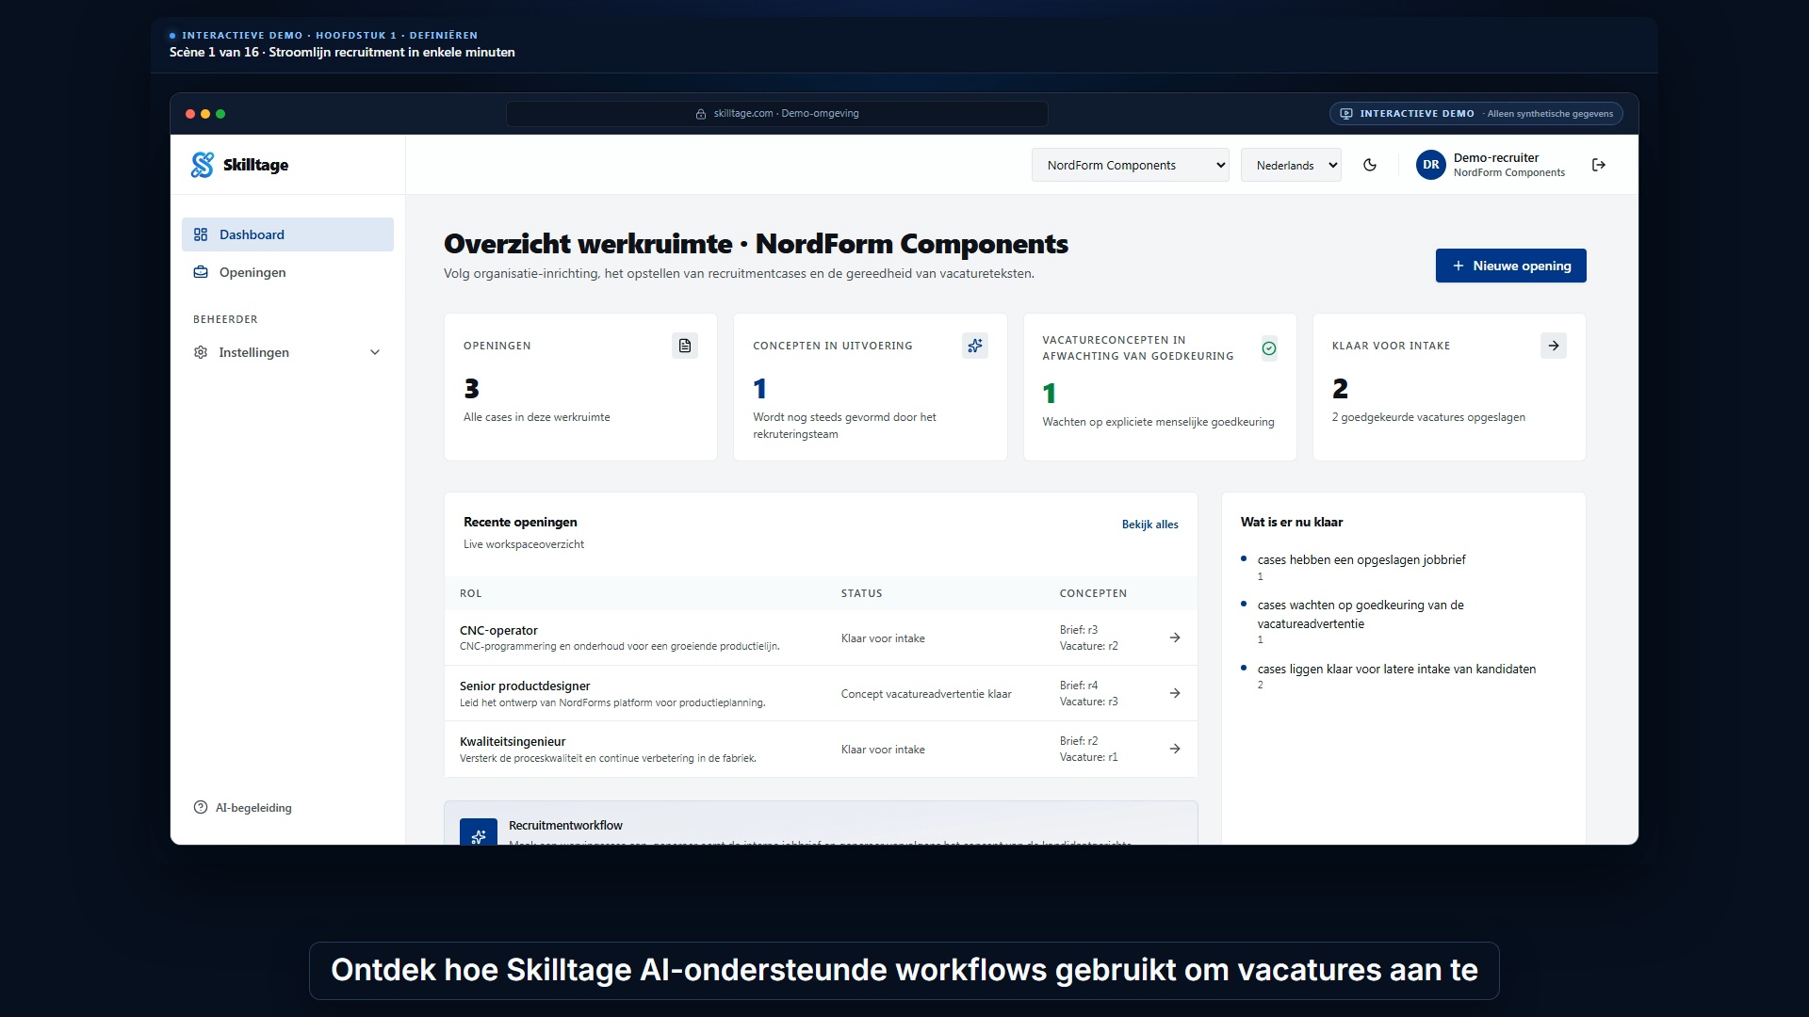
Task: Open the CNC-operator row arrow
Action: [x=1175, y=638]
